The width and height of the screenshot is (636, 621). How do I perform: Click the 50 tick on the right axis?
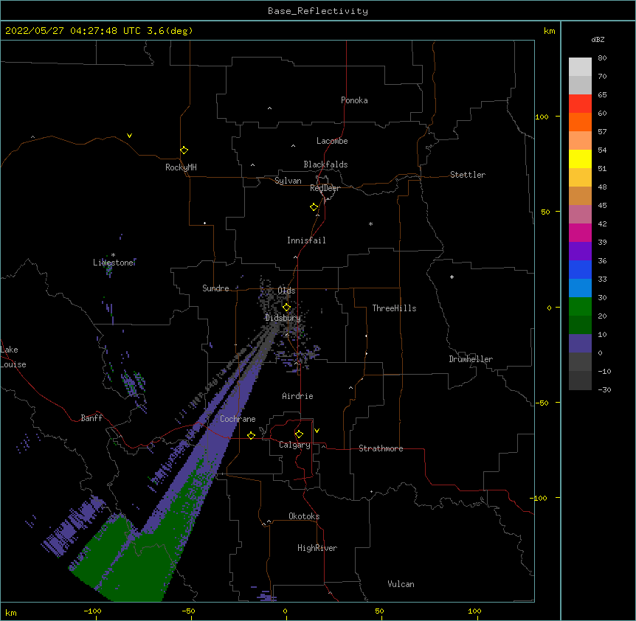[x=545, y=212]
